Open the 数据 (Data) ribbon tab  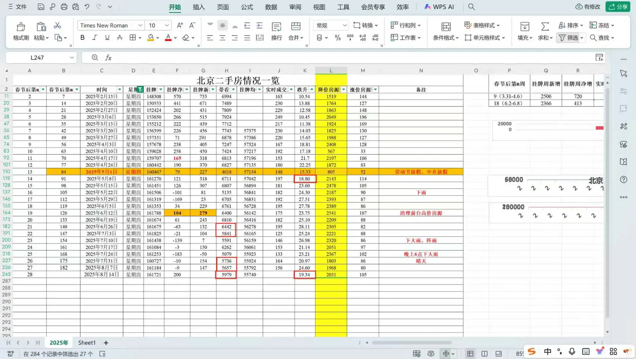click(x=271, y=7)
